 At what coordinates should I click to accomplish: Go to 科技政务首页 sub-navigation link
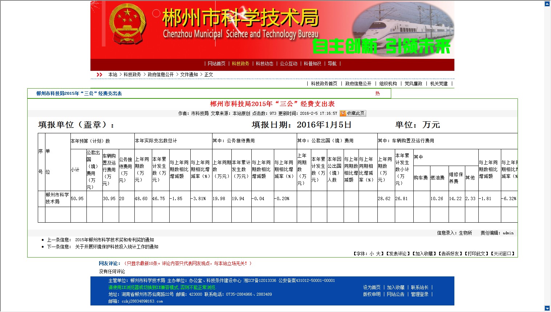tap(324, 84)
